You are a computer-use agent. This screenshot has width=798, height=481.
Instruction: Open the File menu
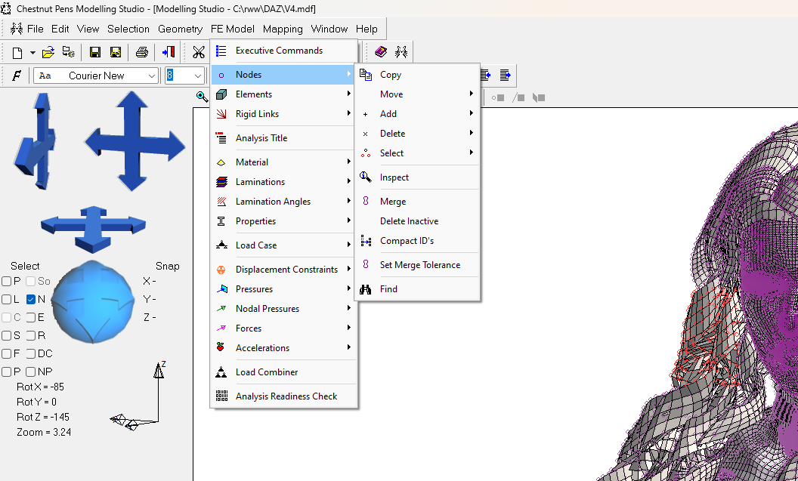pyautogui.click(x=35, y=29)
